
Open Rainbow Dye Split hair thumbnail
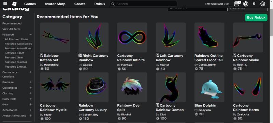point(132,87)
